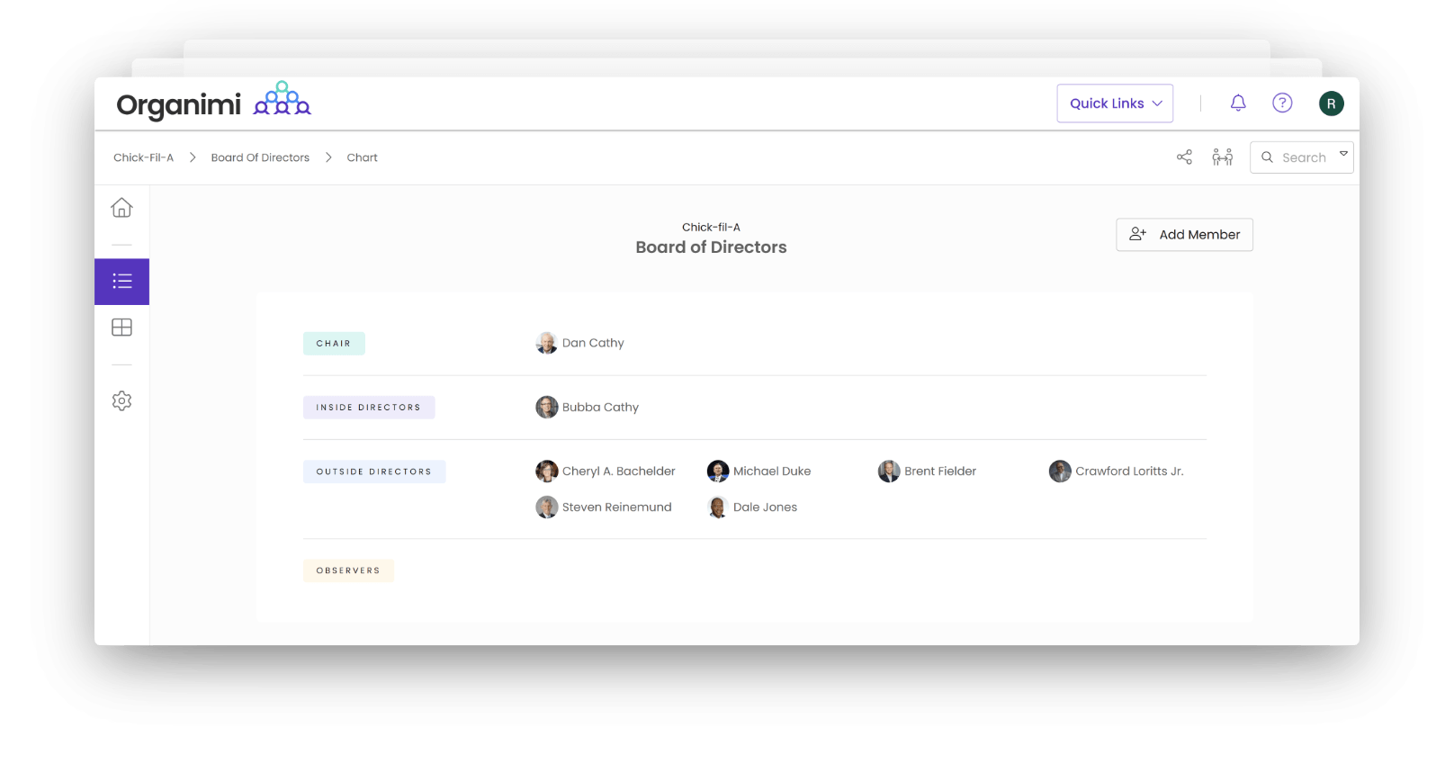The width and height of the screenshot is (1454, 781).
Task: Expand the Quick Links dropdown
Action: click(1115, 103)
